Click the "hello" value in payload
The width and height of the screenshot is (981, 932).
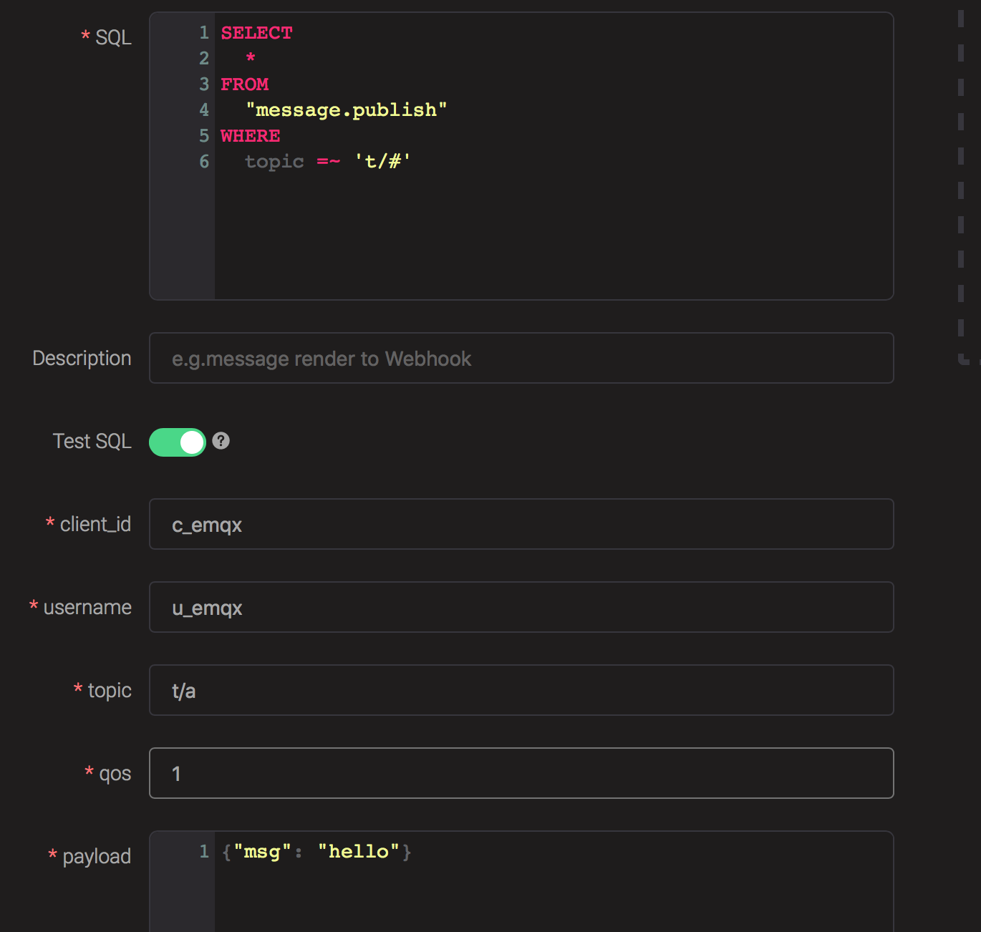click(x=359, y=852)
